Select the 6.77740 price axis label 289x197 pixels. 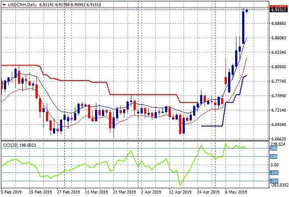pyautogui.click(x=278, y=81)
